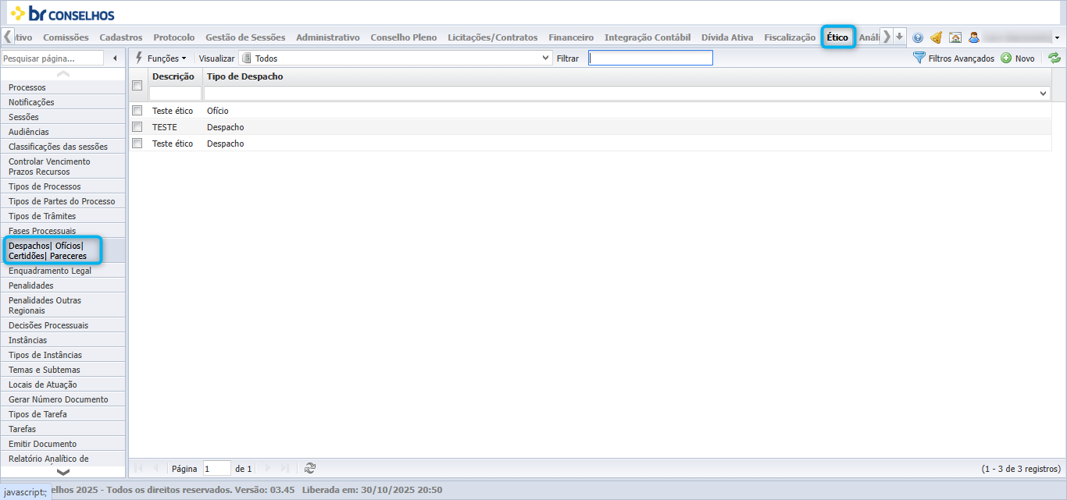
Task: Open the user account dropdown arrow
Action: [x=1057, y=37]
